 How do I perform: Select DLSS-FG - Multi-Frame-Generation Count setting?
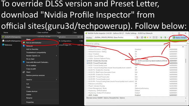pyautogui.click(x=102, y=72)
